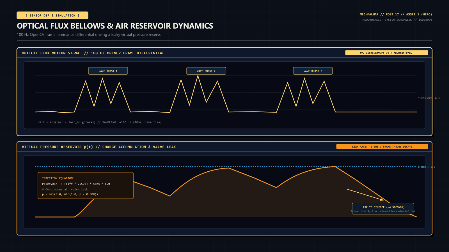
Task: Select the WAVE BURST 1 label
Action: point(108,71)
